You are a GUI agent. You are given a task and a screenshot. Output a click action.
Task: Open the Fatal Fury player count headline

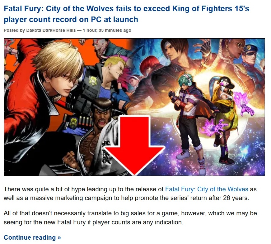126,14
